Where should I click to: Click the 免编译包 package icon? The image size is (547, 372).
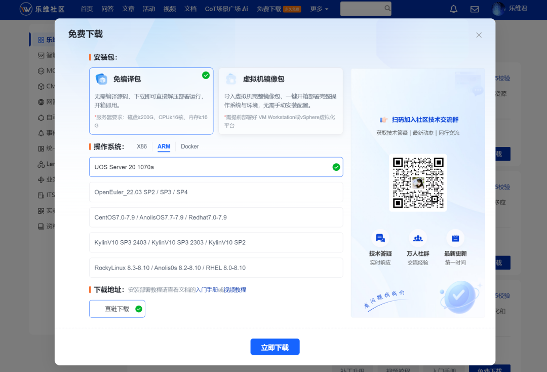tap(101, 79)
